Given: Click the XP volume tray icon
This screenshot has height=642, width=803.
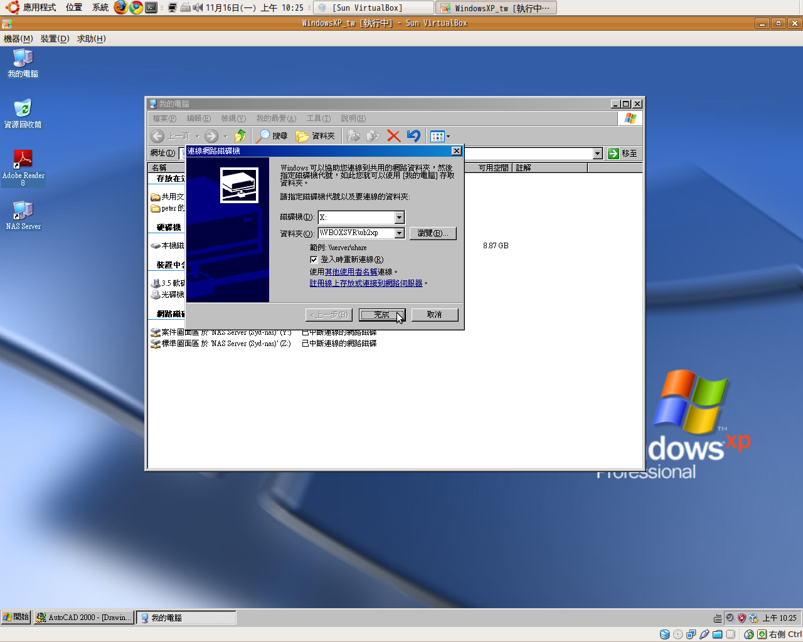Looking at the screenshot, I should [730, 618].
